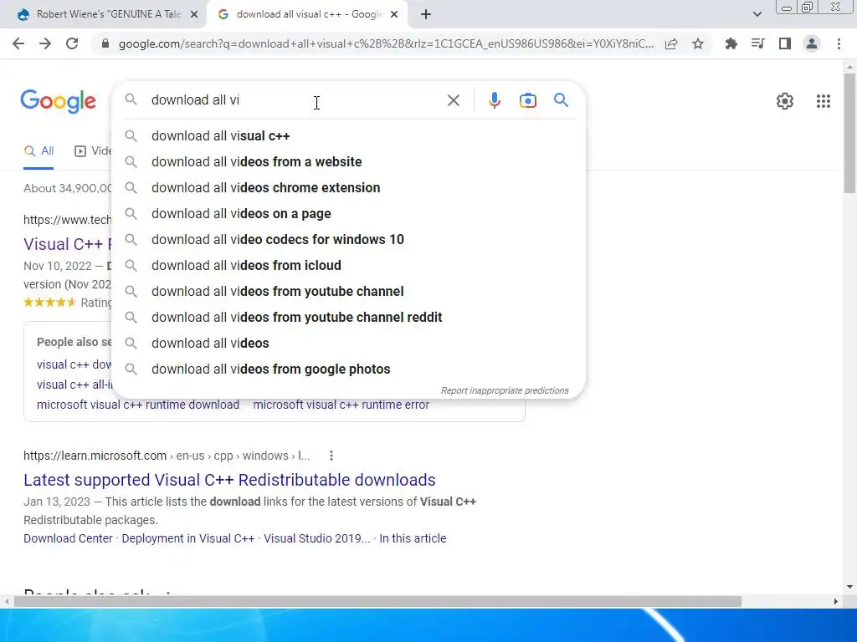Toggle the browser side panel icon
This screenshot has height=642, width=857.
785,43
